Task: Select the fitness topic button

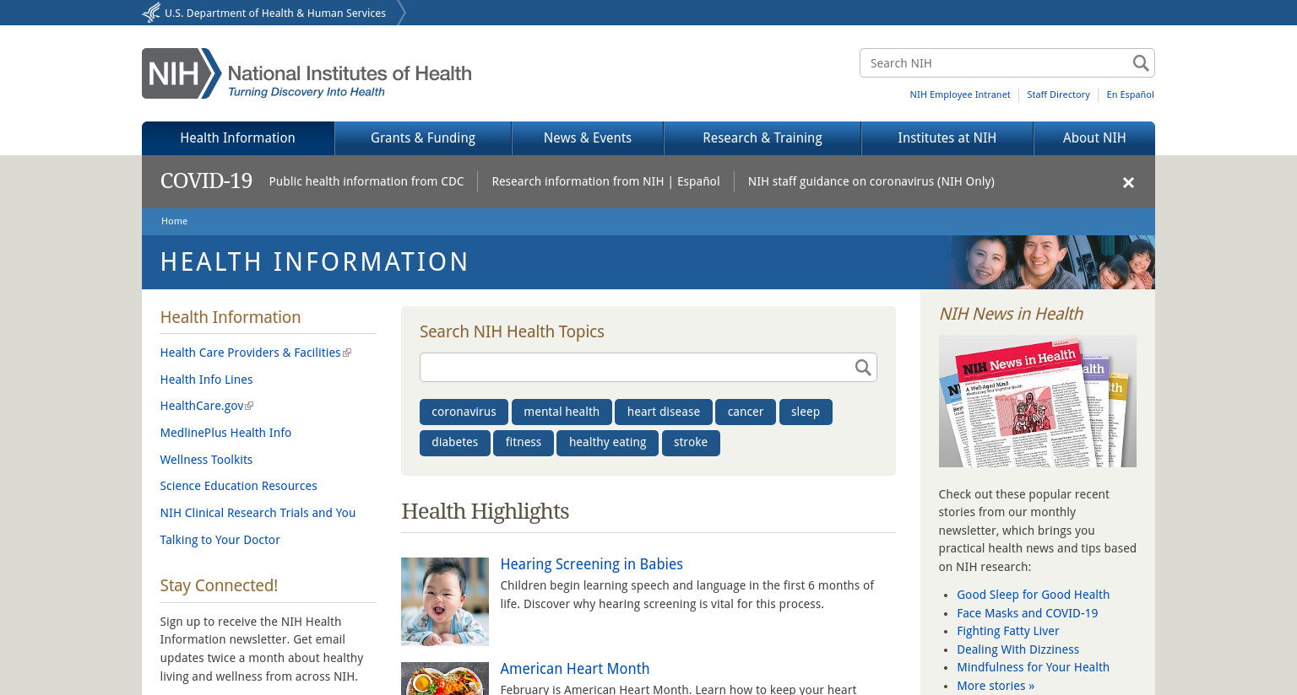Action: pyautogui.click(x=524, y=443)
